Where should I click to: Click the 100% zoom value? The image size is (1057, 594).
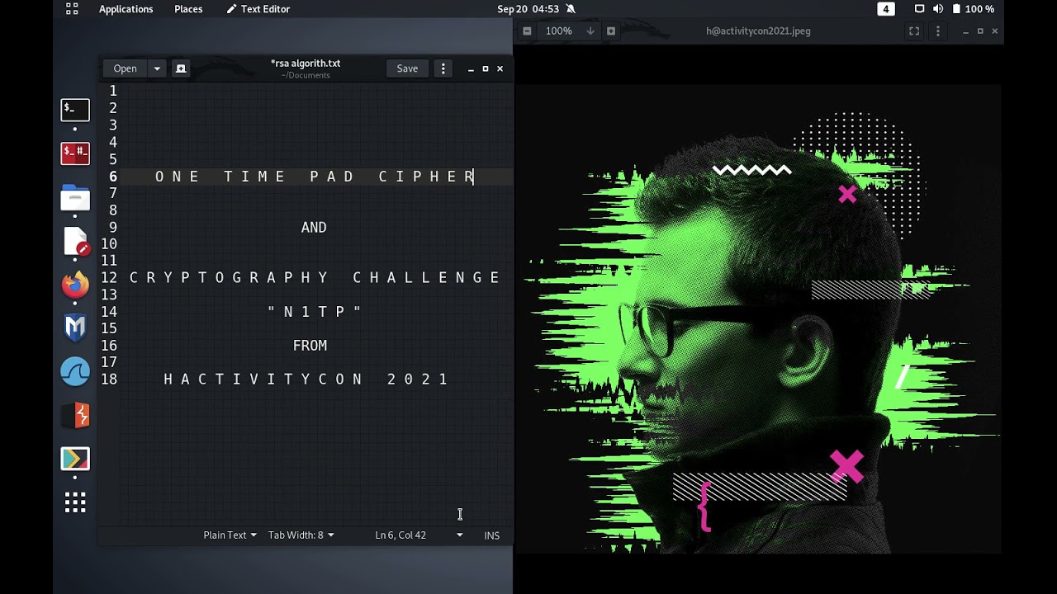[x=558, y=31]
